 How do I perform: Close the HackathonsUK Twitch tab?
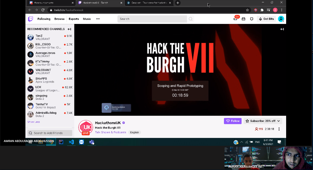pyautogui.click(x=121, y=3)
